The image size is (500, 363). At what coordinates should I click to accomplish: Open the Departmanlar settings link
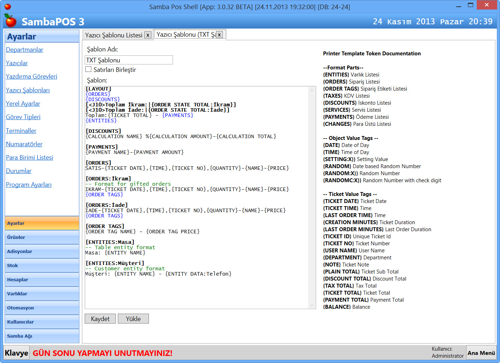click(x=24, y=50)
